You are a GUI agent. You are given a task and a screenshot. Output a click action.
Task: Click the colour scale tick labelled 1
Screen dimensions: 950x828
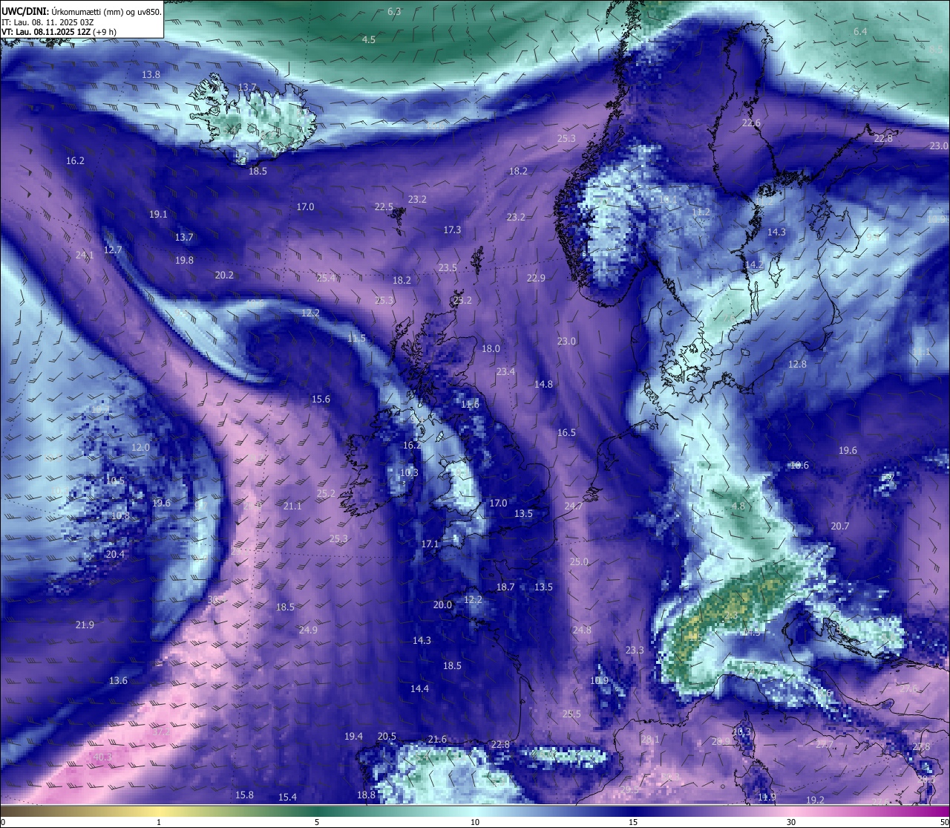(159, 822)
